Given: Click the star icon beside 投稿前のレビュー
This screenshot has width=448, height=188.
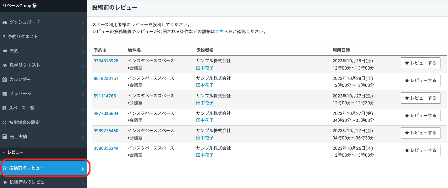Looking at the screenshot, I should [4, 168].
